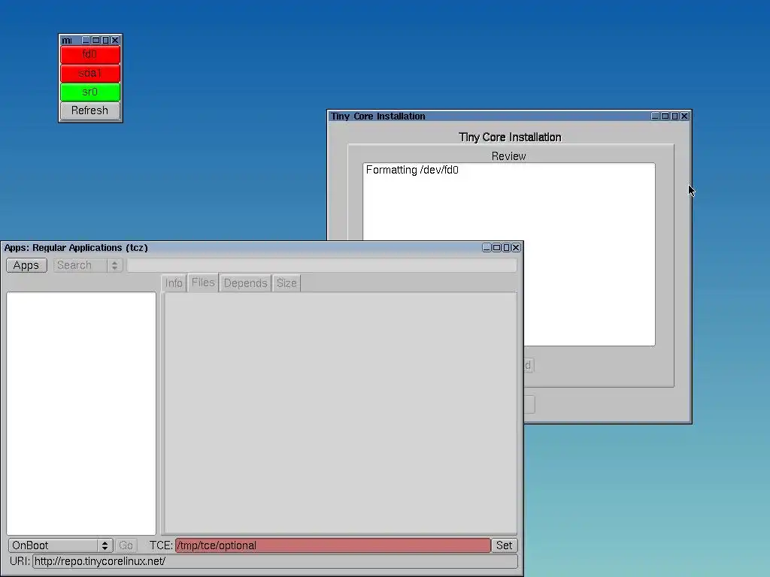Viewport: 770px width, 577px height.
Task: Click the fd0 drive button in mount tool
Action: click(90, 54)
